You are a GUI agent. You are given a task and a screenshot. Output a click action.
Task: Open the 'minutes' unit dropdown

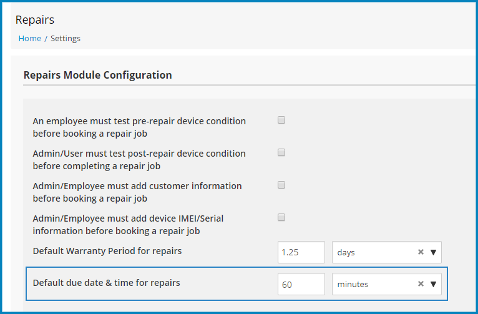click(x=386, y=284)
